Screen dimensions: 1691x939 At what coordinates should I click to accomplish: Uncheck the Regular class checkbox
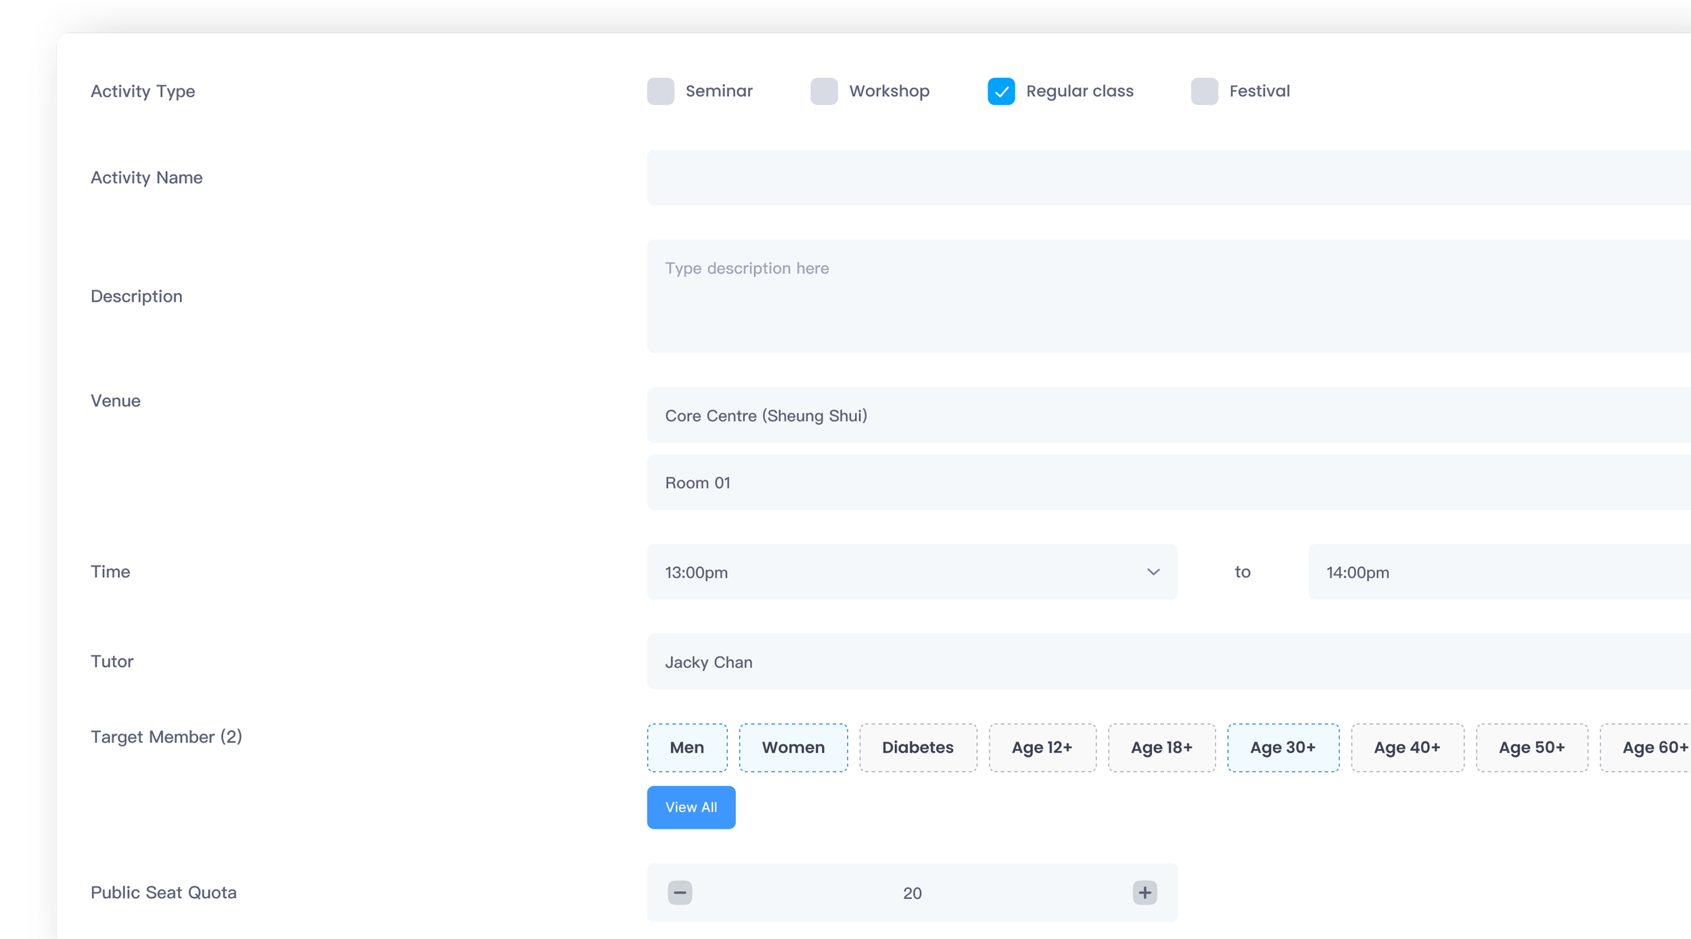click(x=1001, y=91)
